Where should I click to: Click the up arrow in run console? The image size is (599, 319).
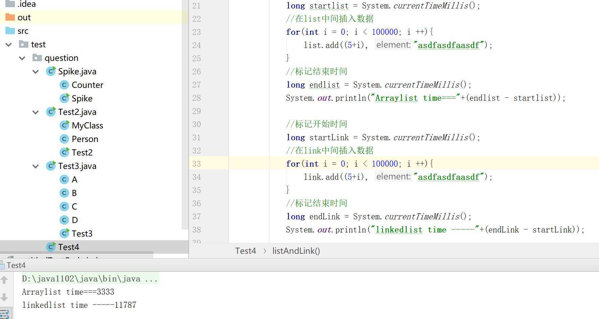(4, 280)
